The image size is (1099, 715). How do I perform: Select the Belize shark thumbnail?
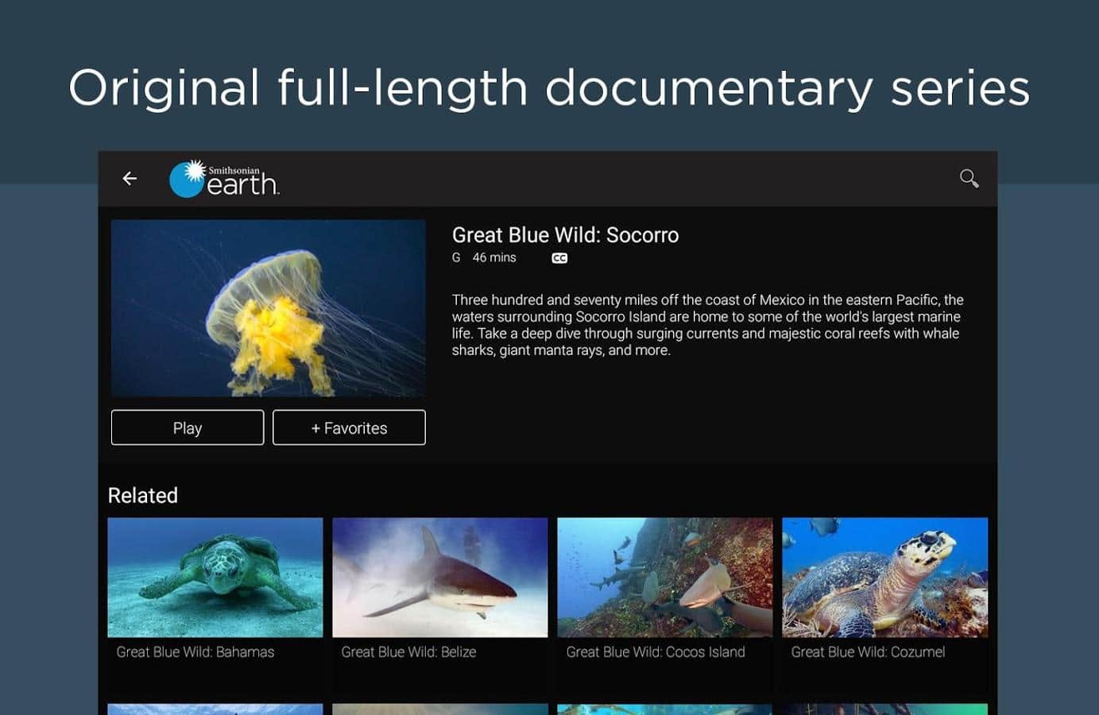point(440,578)
